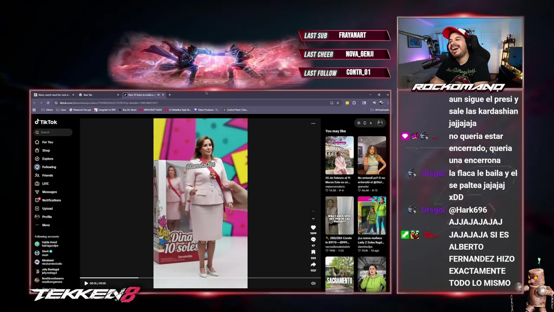Bookmark the video to favorites
Screen dimensions: 554x312
(x=313, y=252)
